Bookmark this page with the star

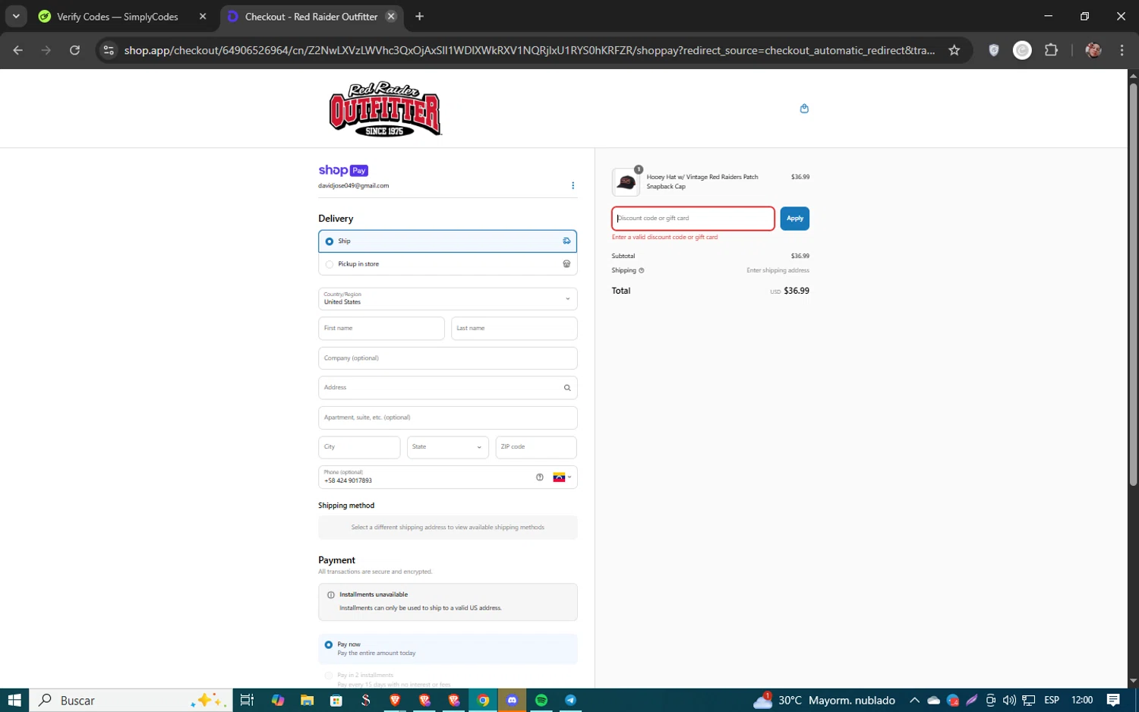pos(954,50)
